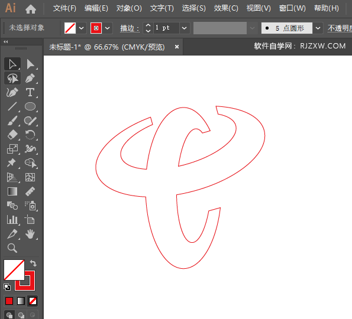Viewport: 352px width, 319px height.
Task: Close the 未标题-1 document tab
Action: [x=177, y=47]
